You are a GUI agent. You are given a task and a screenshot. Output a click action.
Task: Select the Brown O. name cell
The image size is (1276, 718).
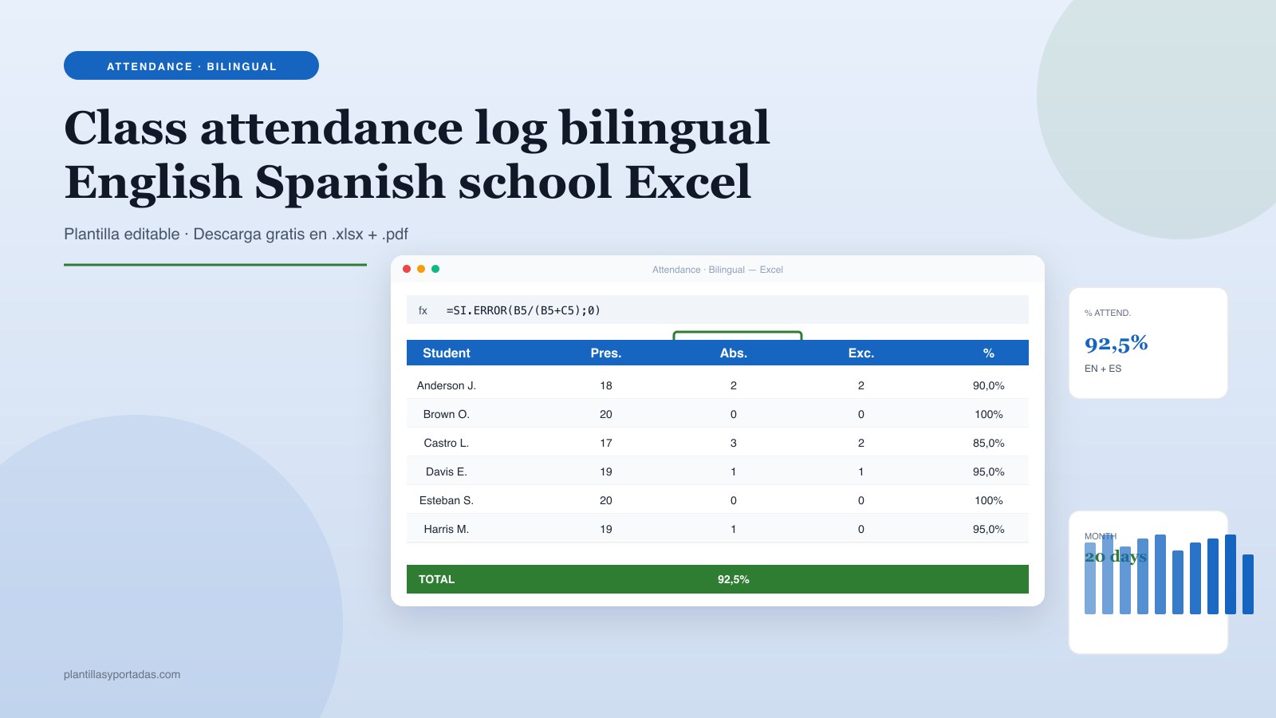pyautogui.click(x=447, y=414)
